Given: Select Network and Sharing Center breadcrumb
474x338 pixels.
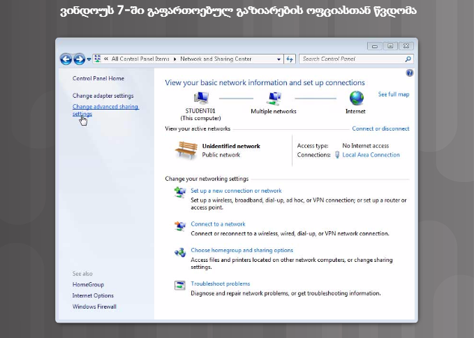Looking at the screenshot, I should [216, 59].
